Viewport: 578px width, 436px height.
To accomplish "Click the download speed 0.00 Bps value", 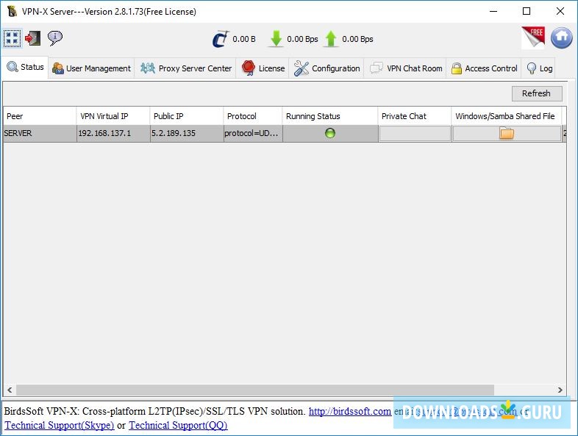I will pos(303,39).
